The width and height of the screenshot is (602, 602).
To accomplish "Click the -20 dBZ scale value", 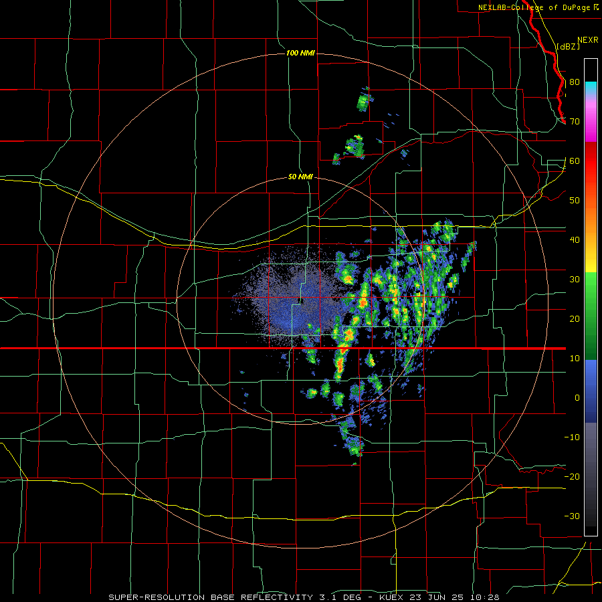I will coord(572,477).
